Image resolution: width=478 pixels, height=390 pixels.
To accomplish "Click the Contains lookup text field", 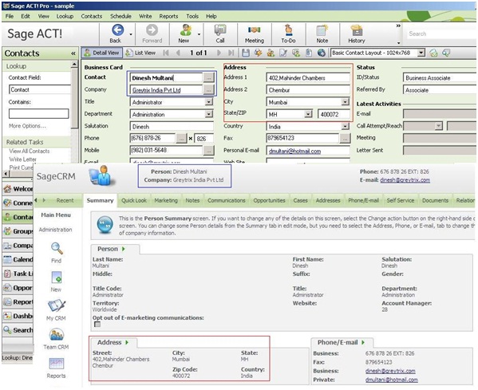I will click(39, 113).
